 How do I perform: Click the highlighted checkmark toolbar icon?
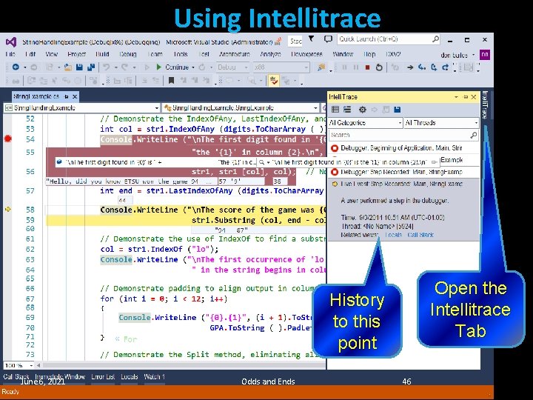[x=274, y=81]
